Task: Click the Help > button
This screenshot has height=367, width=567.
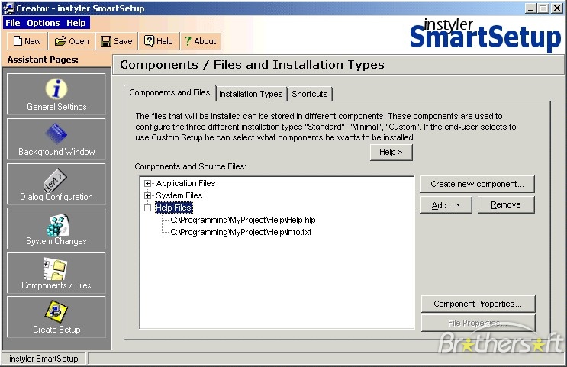Action: 391,153
